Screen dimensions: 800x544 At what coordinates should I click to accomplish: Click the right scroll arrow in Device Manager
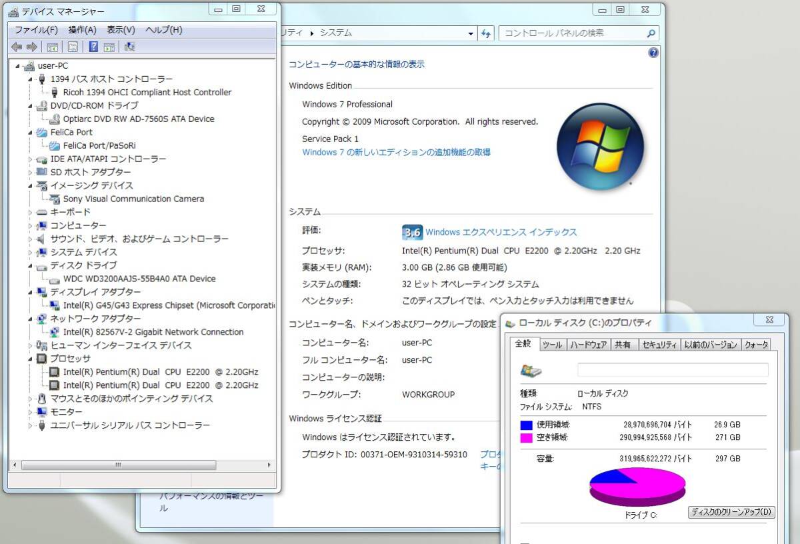tap(269, 465)
